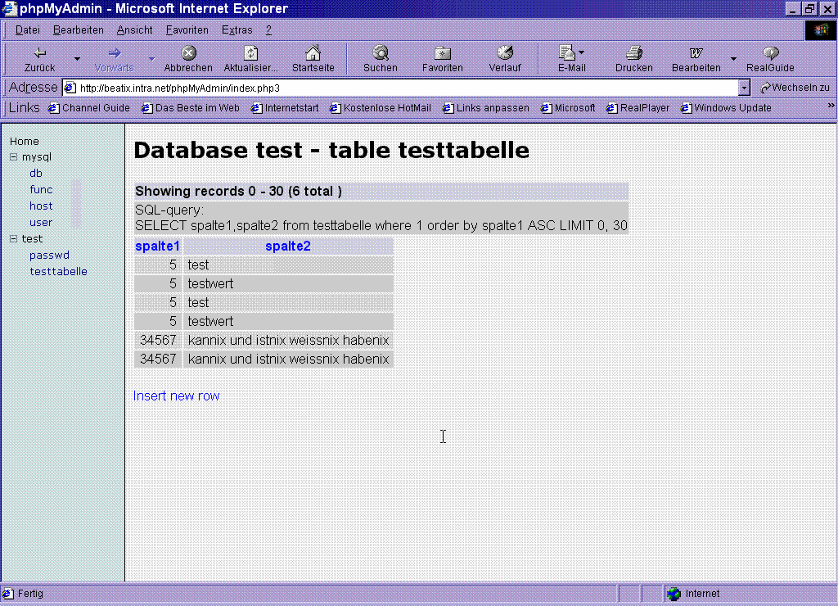Select the testtabelle table in sidebar
838x606 pixels.
(58, 272)
